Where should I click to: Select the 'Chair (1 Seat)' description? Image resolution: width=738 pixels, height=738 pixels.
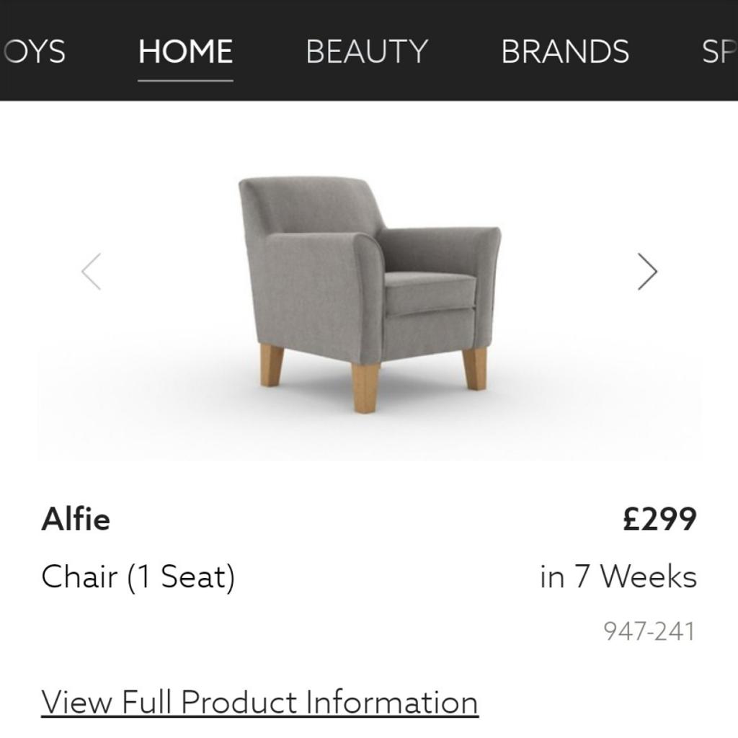pyautogui.click(x=138, y=577)
